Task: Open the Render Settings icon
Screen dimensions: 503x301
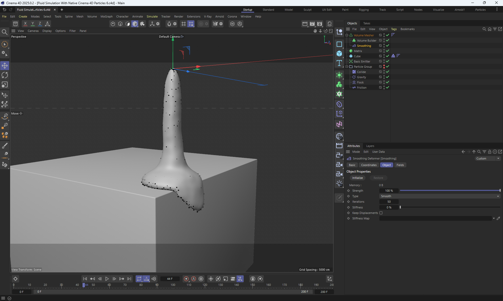Action: click(x=320, y=24)
